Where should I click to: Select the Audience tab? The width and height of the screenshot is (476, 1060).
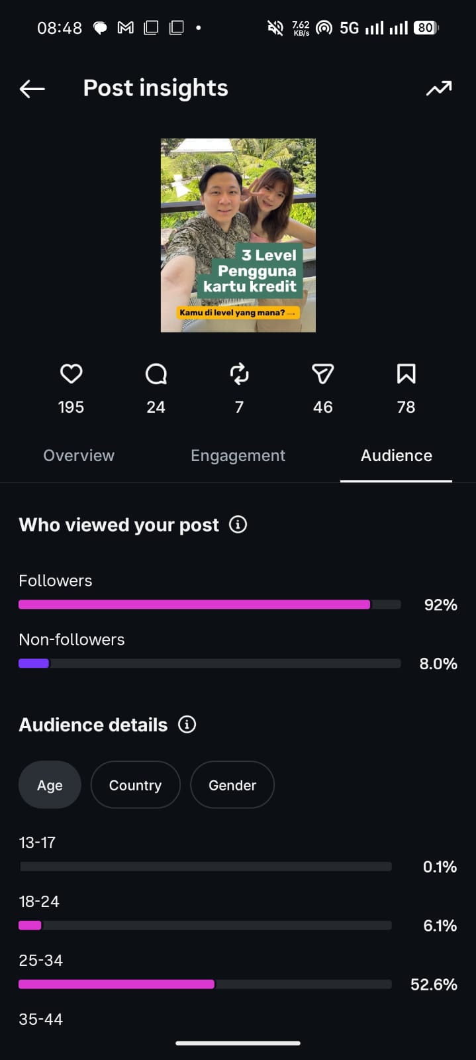pos(396,456)
